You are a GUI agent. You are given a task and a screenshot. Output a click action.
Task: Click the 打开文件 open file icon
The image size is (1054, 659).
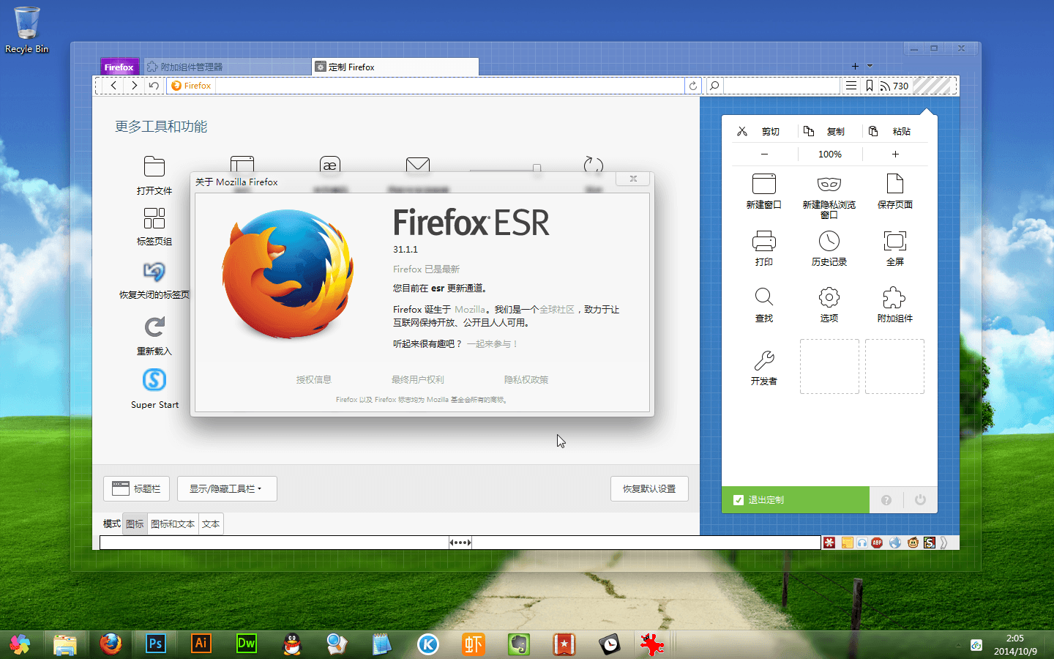coord(154,166)
